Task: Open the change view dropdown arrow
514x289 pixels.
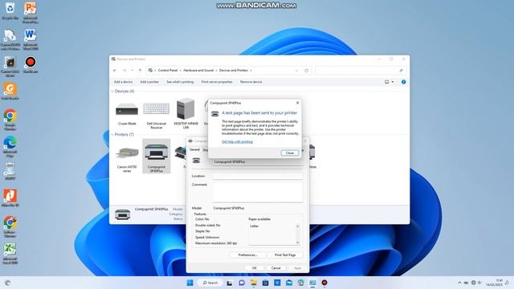Action: point(393,82)
